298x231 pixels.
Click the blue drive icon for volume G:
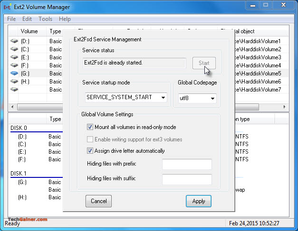click(14, 73)
